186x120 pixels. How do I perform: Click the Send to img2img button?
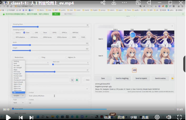[x=122, y=78]
